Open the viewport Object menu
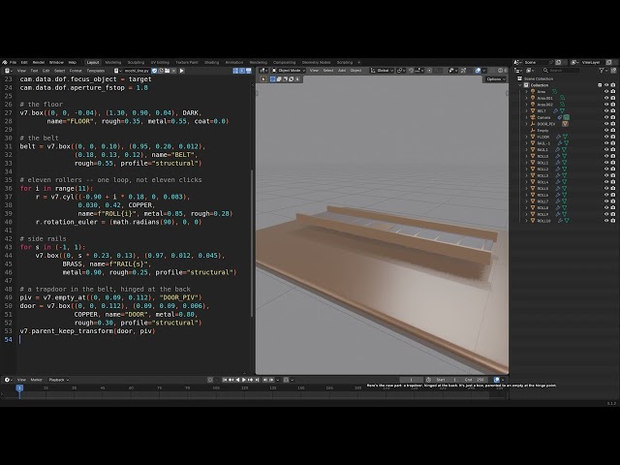 356,71
